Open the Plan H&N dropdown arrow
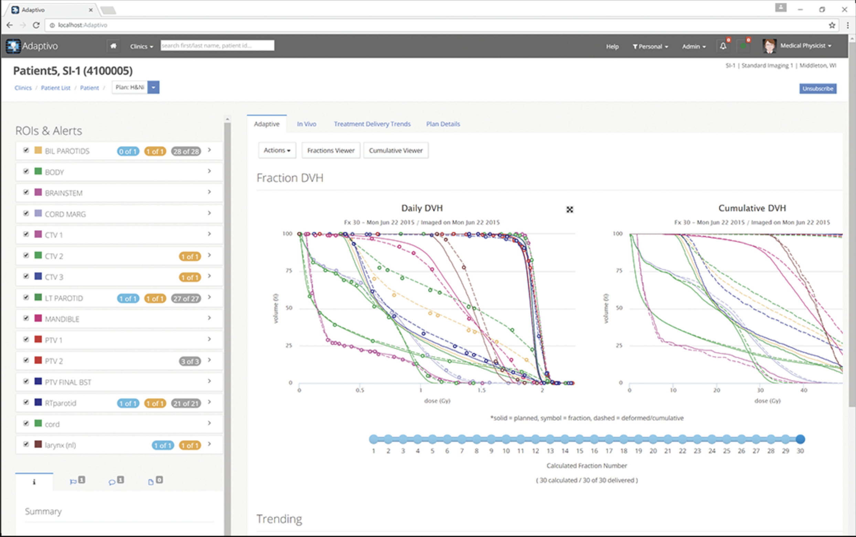The height and width of the screenshot is (537, 856). tap(153, 87)
